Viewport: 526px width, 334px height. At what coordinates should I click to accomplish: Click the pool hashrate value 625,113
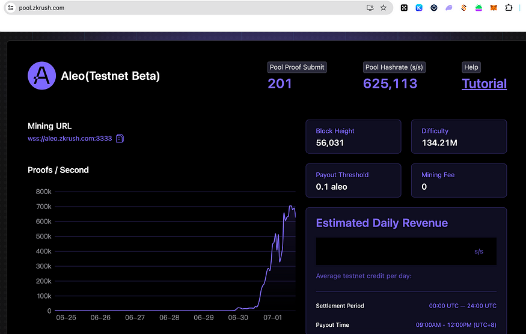click(390, 84)
